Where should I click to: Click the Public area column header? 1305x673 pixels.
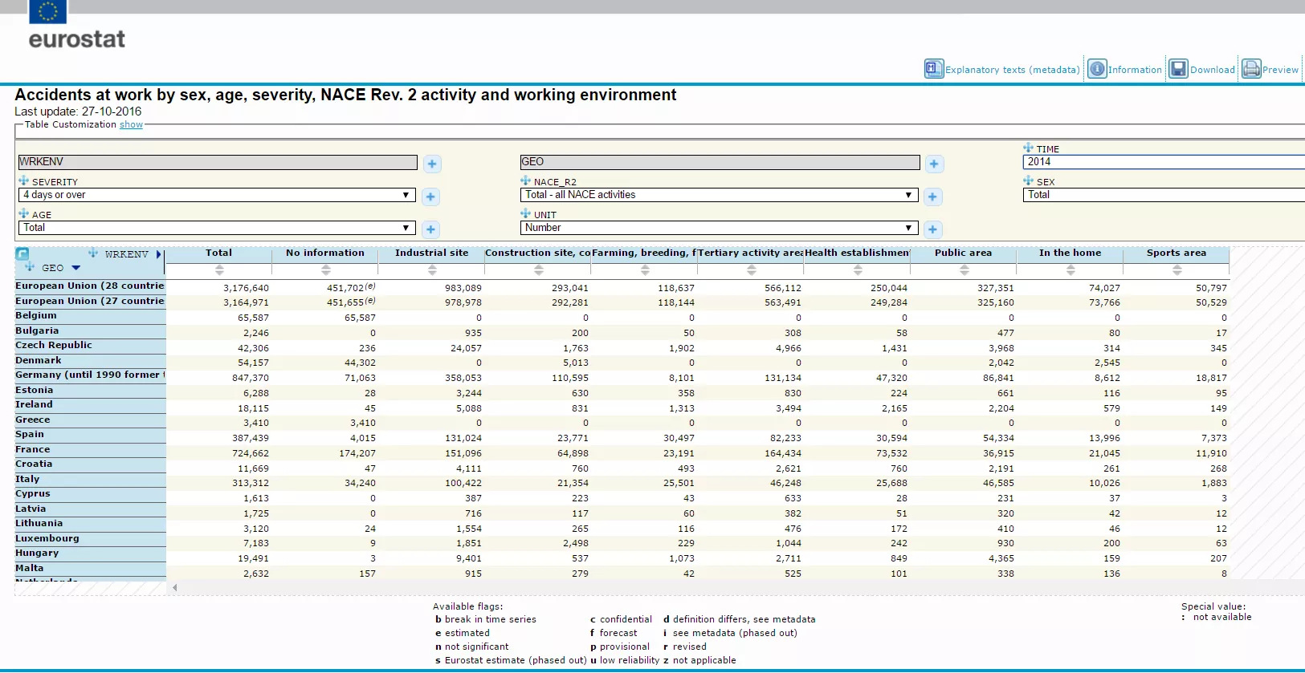pos(963,253)
